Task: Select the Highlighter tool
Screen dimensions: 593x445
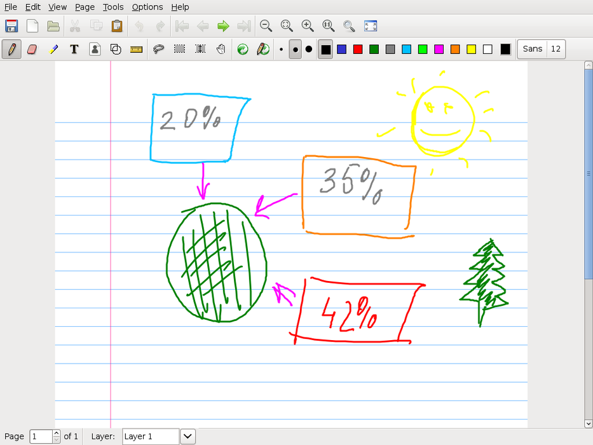Action: [53, 49]
